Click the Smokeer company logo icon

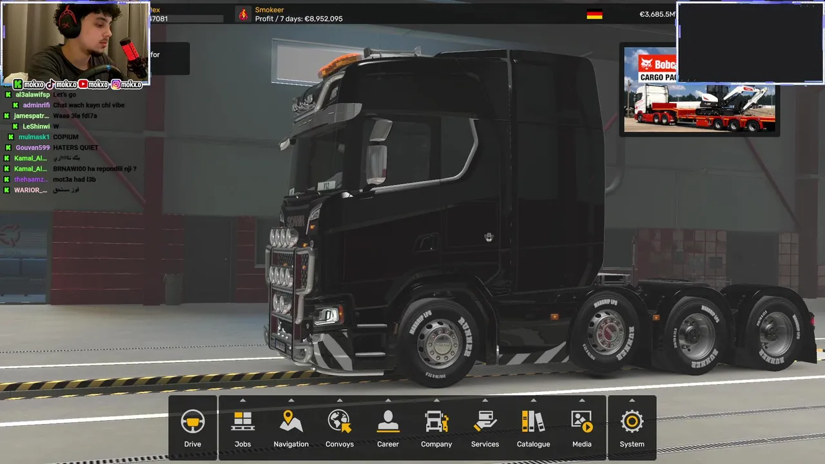(243, 14)
